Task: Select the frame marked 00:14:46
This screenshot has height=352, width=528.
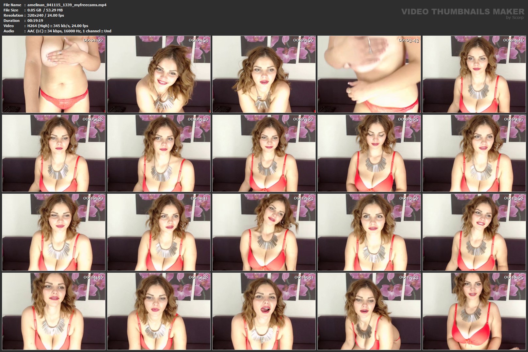Action: click(x=54, y=311)
